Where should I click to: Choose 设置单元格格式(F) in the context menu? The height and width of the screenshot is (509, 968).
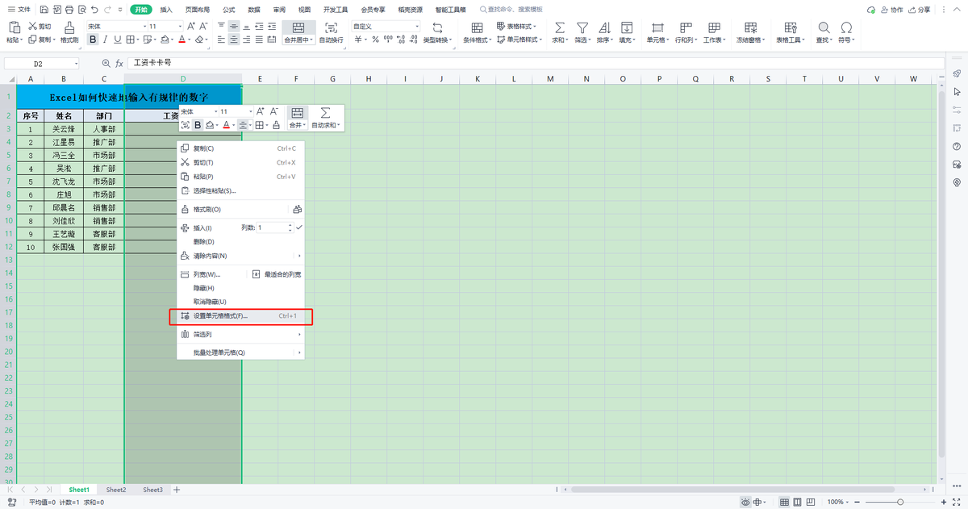tap(240, 316)
